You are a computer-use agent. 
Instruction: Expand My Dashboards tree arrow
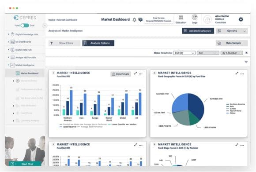(x=8, y=42)
